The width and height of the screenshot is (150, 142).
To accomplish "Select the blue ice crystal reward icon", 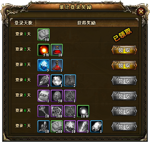I will [44, 65].
